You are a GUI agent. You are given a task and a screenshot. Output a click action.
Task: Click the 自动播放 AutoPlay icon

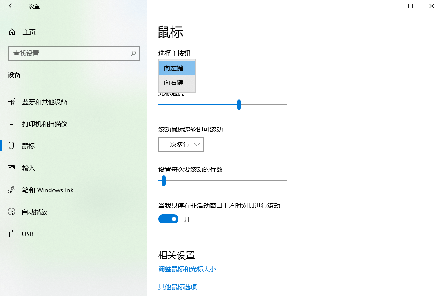(11, 212)
